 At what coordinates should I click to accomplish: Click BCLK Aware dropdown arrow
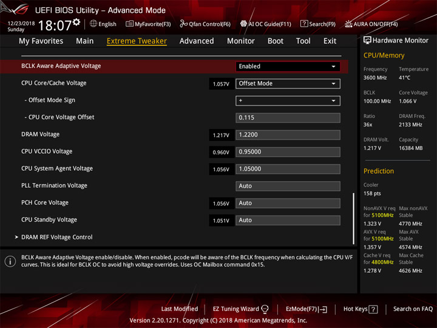(333, 66)
